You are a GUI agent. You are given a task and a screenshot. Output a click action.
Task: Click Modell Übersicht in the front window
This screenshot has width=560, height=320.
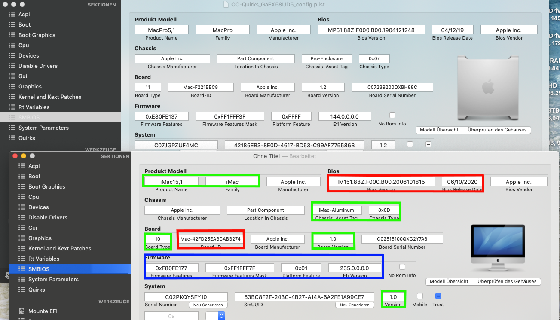click(449, 281)
